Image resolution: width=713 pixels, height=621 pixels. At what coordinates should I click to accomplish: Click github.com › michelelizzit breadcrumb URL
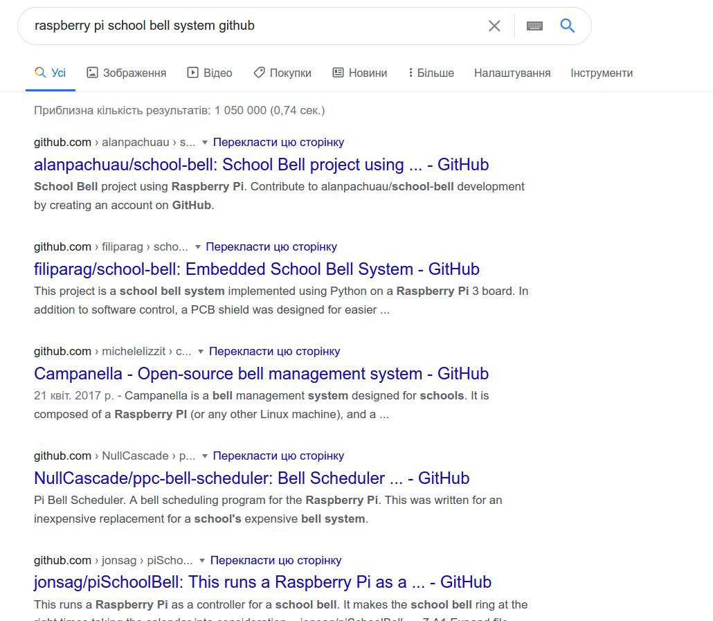coord(113,352)
